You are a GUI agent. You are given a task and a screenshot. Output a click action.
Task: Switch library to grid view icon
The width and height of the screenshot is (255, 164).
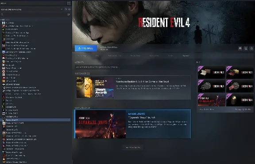click(x=69, y=3)
